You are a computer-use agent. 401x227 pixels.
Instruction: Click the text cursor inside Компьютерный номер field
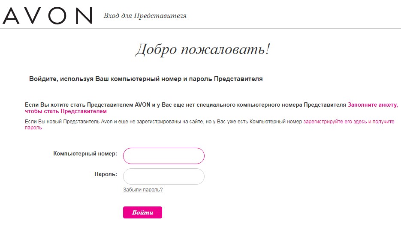(128, 156)
